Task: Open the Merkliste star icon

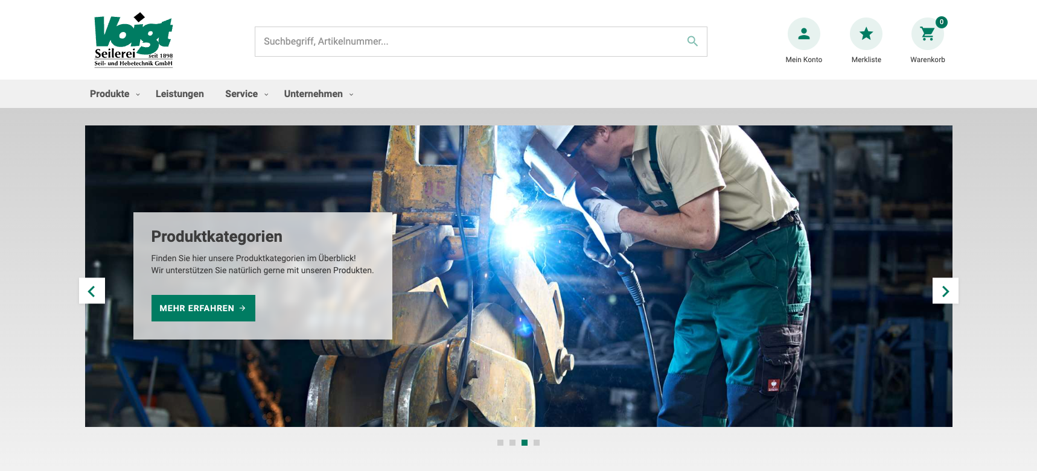Action: [x=866, y=34]
